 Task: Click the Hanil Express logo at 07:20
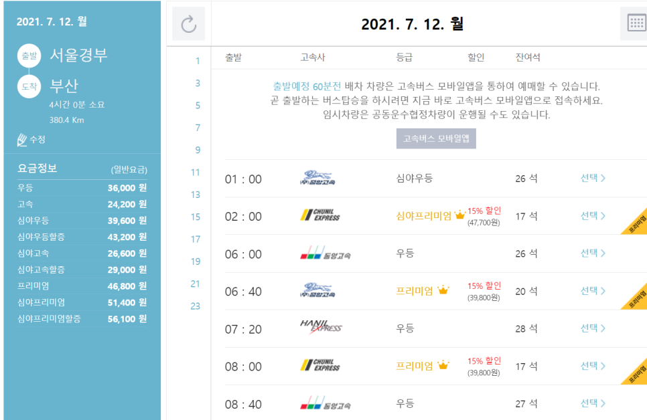click(320, 328)
